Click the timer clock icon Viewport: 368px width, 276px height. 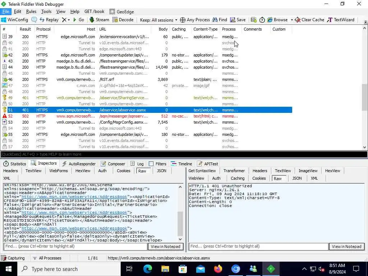tap(262, 20)
